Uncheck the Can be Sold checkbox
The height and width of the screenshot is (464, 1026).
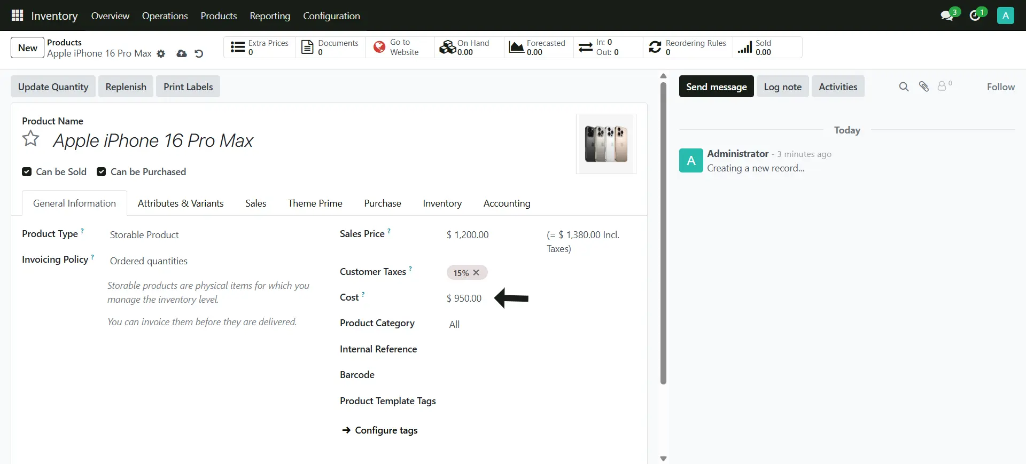27,172
